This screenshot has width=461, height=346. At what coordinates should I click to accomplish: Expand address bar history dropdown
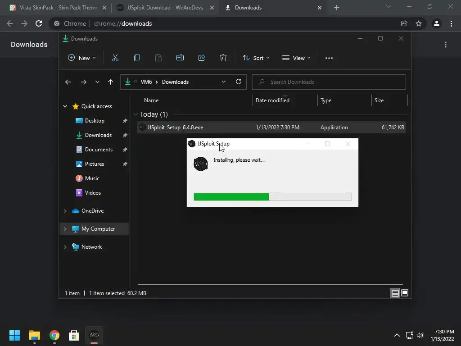coord(224,82)
